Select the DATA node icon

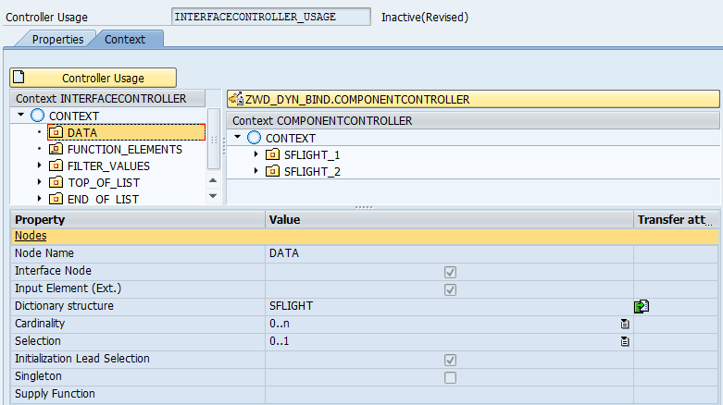pos(56,133)
